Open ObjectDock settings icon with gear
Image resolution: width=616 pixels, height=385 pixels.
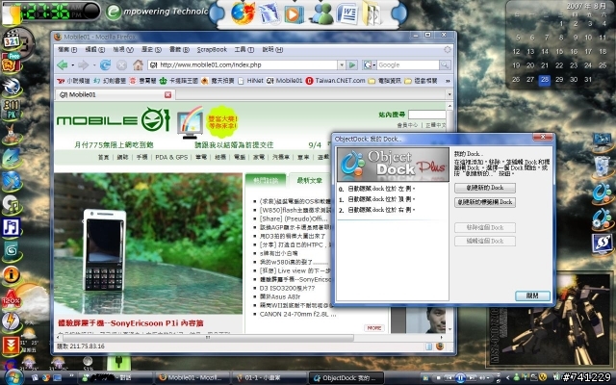(x=602, y=218)
